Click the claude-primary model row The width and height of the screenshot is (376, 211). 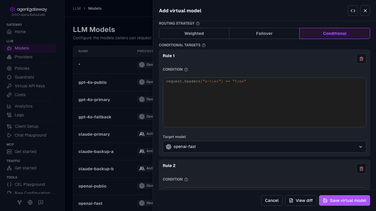(113, 134)
